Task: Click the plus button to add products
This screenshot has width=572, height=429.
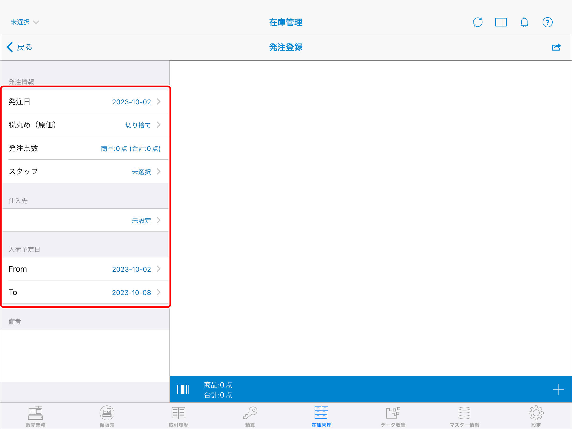Action: [559, 389]
